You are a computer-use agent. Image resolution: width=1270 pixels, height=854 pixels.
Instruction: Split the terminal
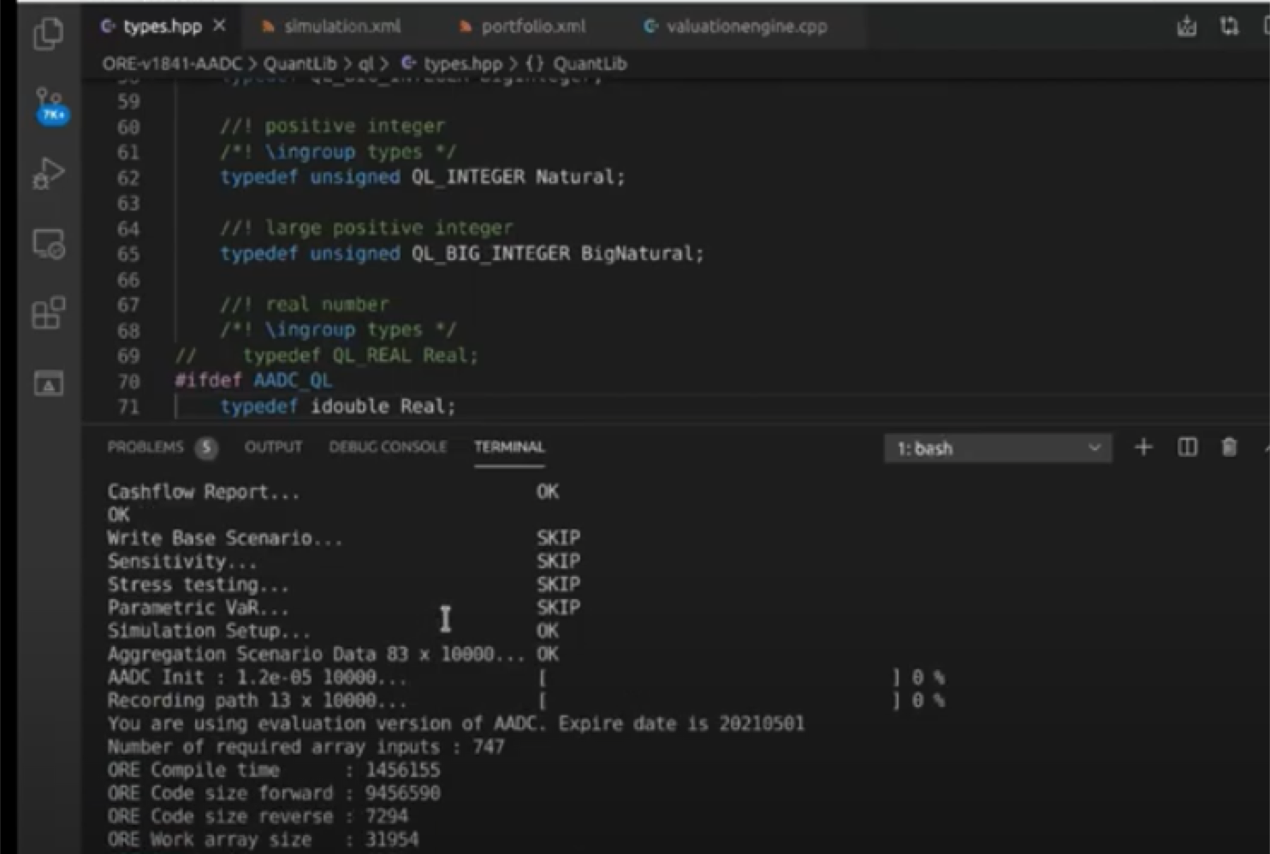coord(1187,448)
